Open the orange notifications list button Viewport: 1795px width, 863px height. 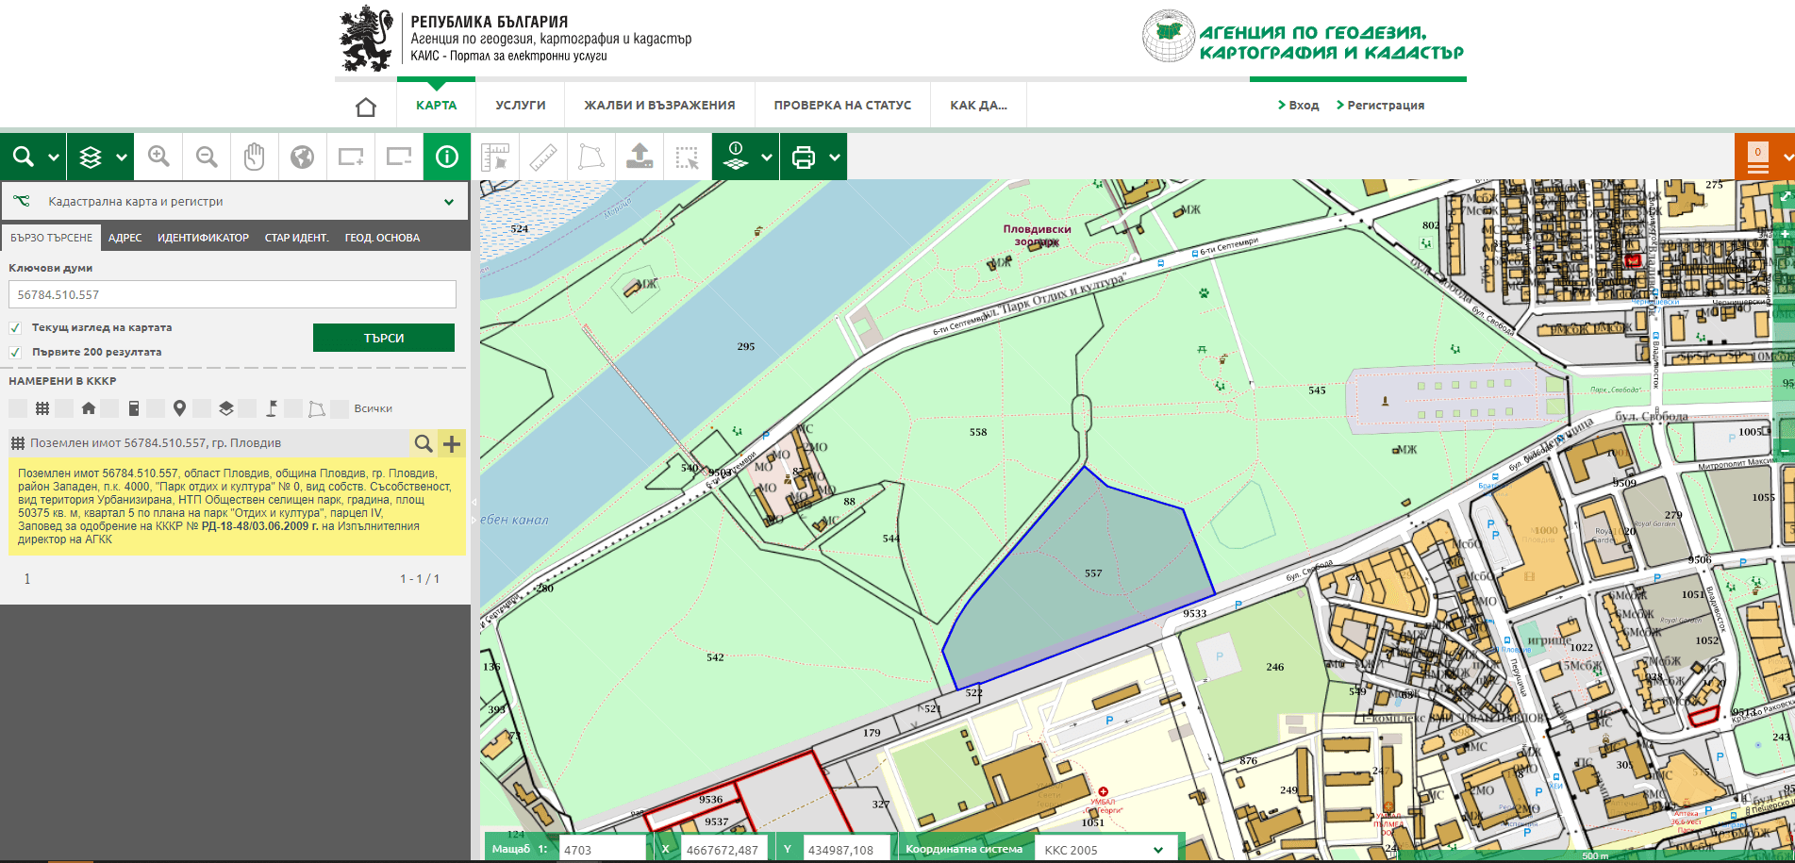[x=1757, y=158]
